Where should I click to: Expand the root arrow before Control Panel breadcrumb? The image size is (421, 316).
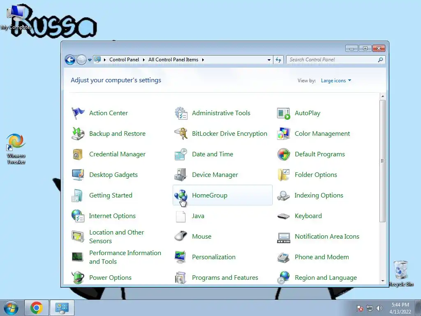point(105,60)
